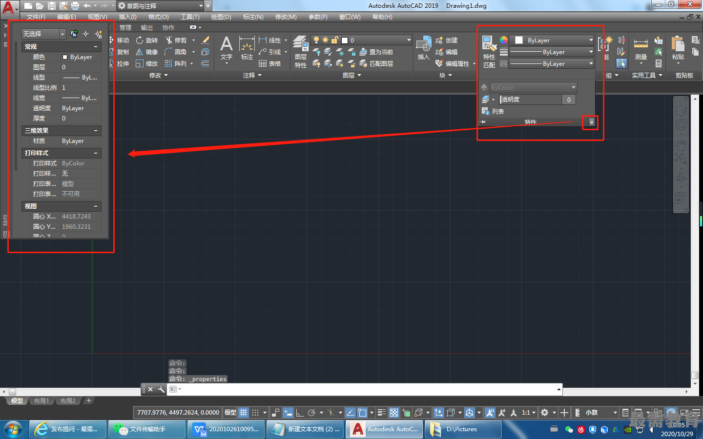
Task: Choose the Trim (修剪) tool
Action: click(x=176, y=40)
